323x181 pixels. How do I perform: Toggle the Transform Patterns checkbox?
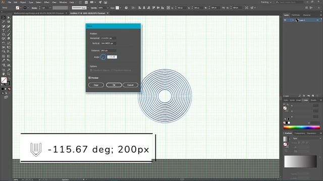112,70
